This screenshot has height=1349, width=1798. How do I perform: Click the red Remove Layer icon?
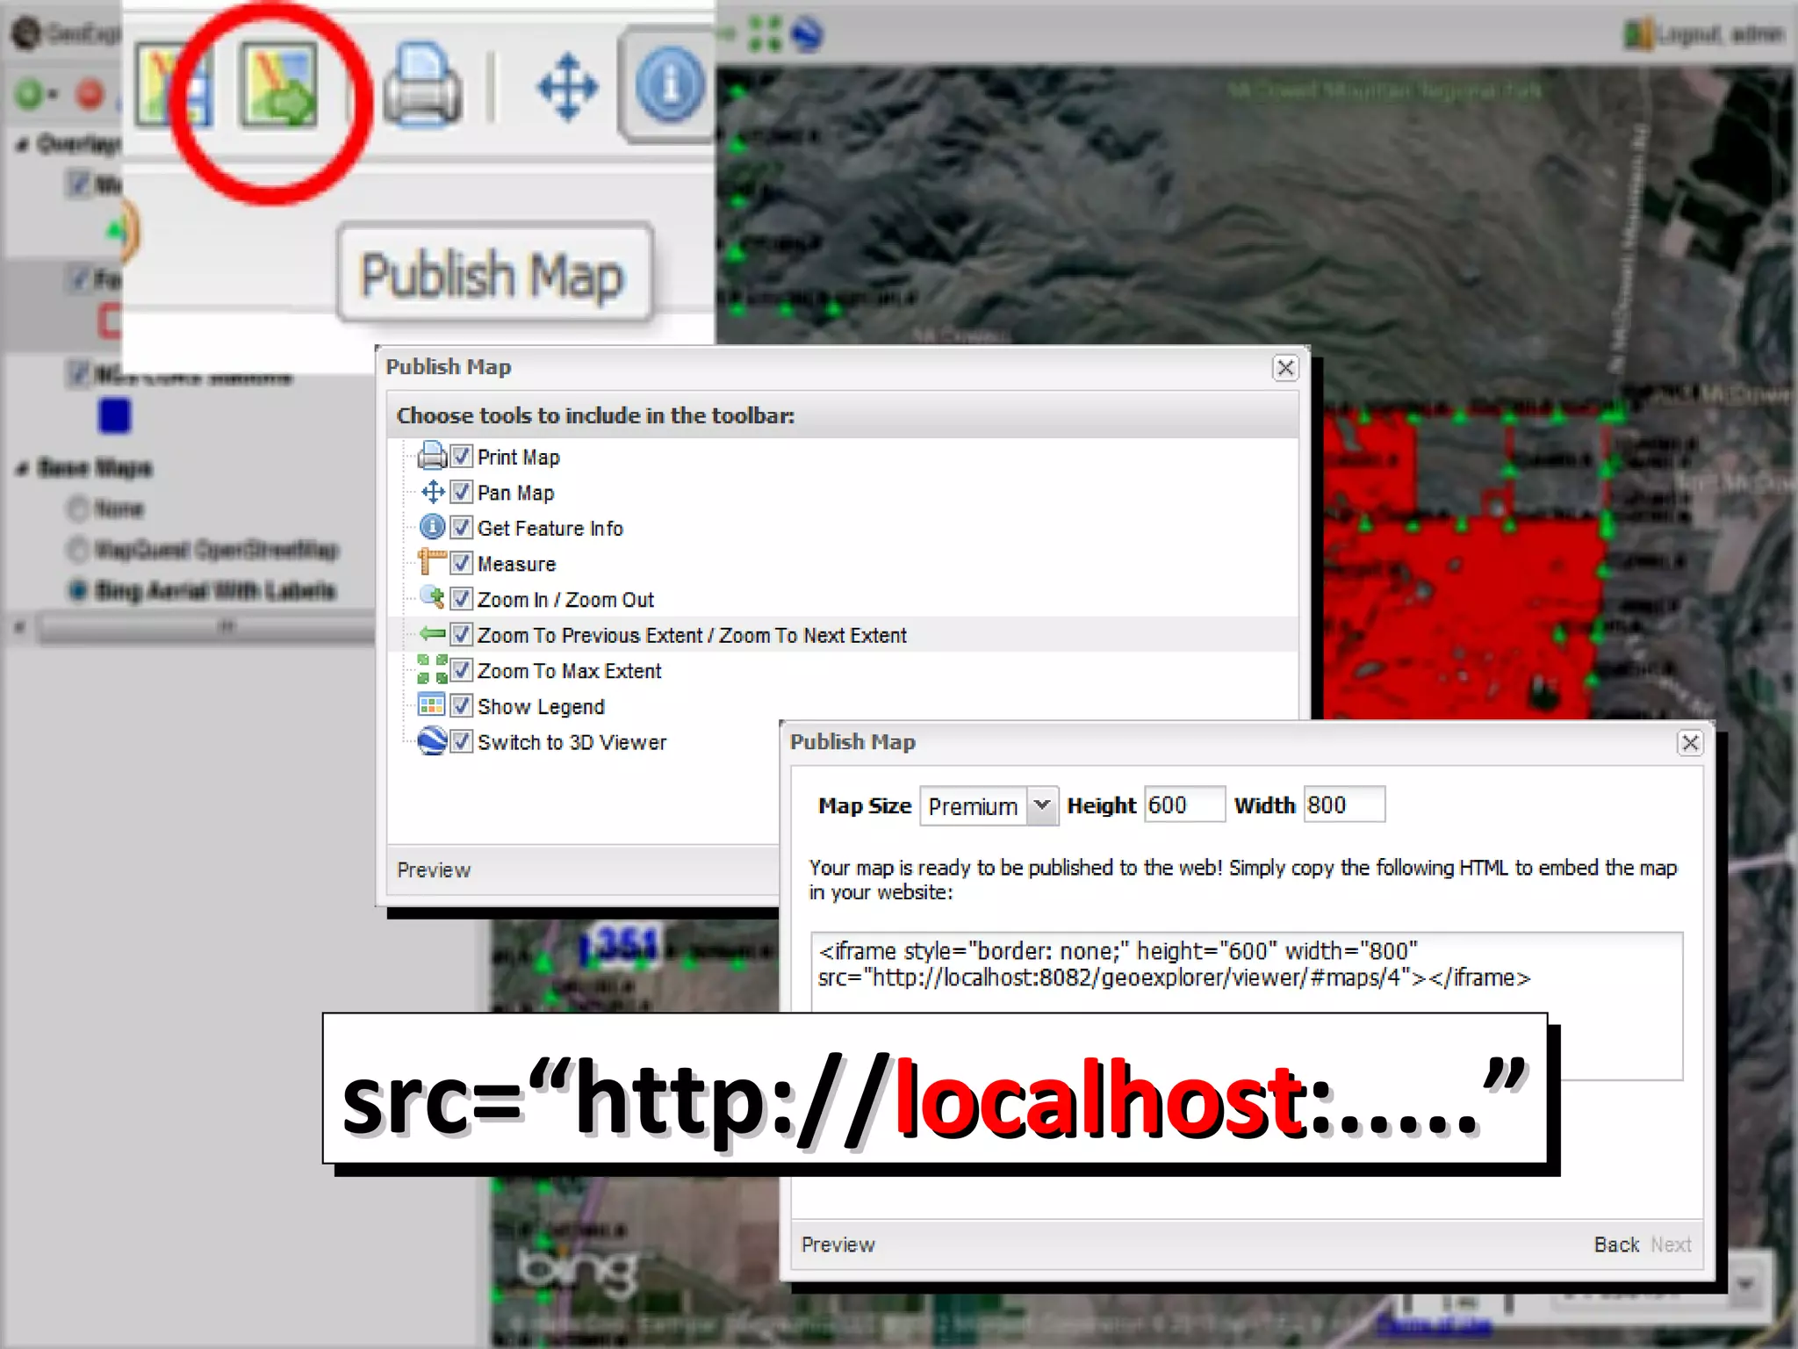click(89, 93)
